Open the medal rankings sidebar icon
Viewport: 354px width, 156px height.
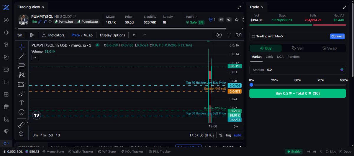pyautogui.click(x=6, y=45)
